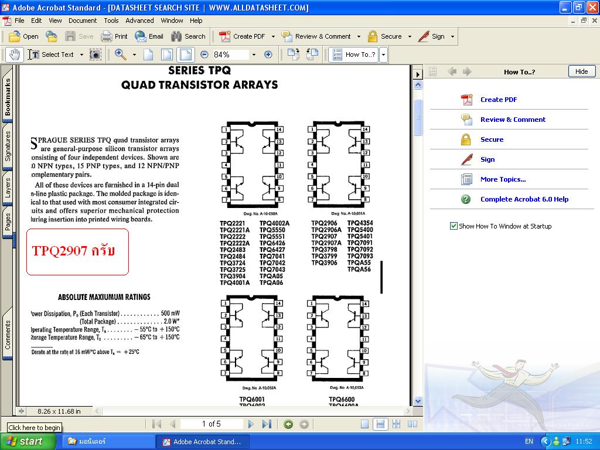Select Continuous Facing layout icon

tap(397, 424)
